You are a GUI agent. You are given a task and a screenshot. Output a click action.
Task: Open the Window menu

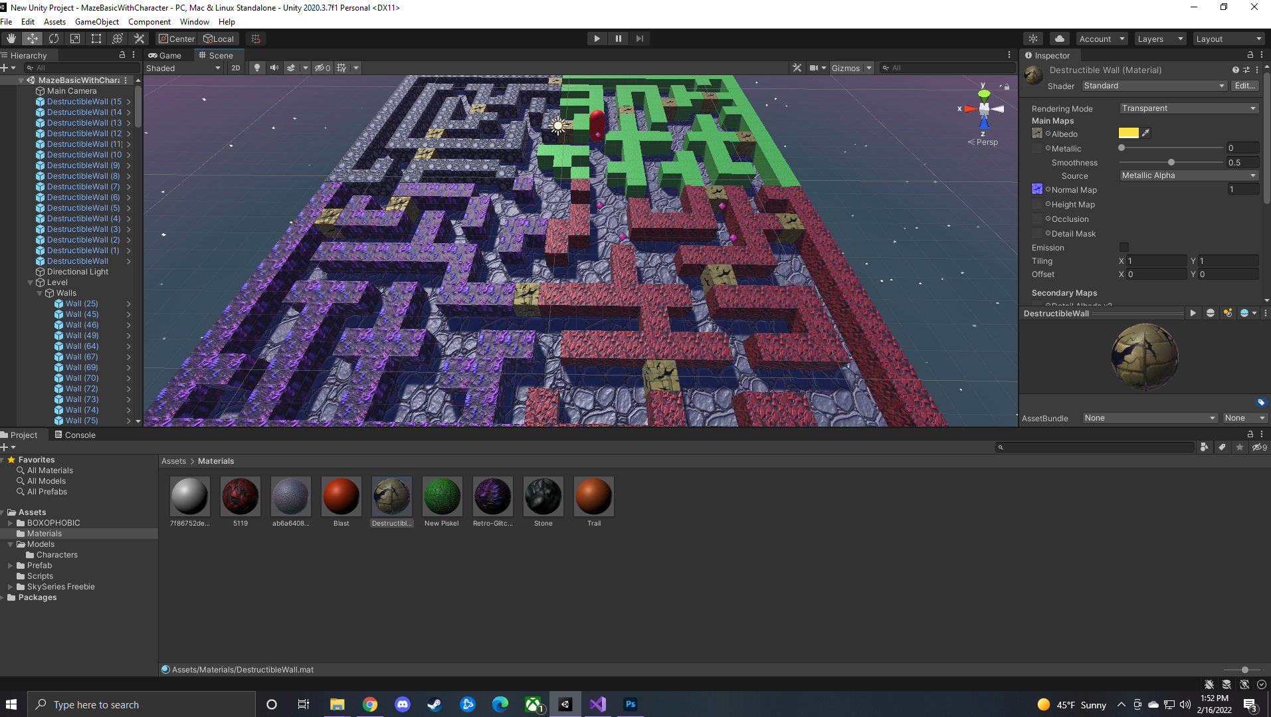point(194,21)
